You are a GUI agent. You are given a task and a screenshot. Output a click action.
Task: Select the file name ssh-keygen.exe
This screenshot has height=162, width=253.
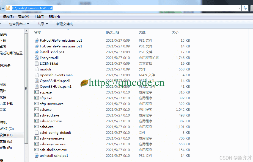(52, 138)
